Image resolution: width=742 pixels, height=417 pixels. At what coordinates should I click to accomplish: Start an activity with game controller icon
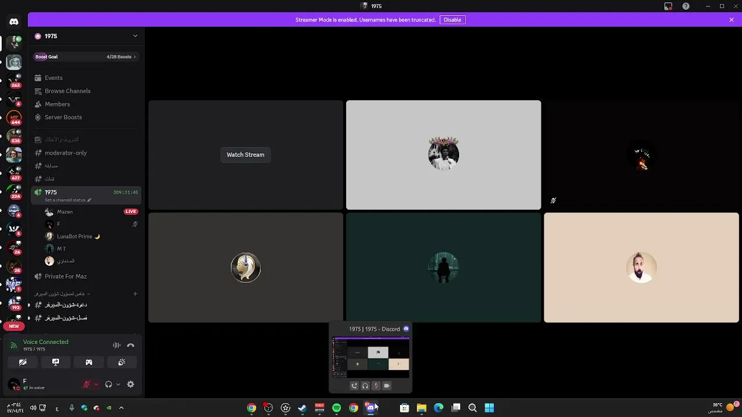click(x=89, y=362)
